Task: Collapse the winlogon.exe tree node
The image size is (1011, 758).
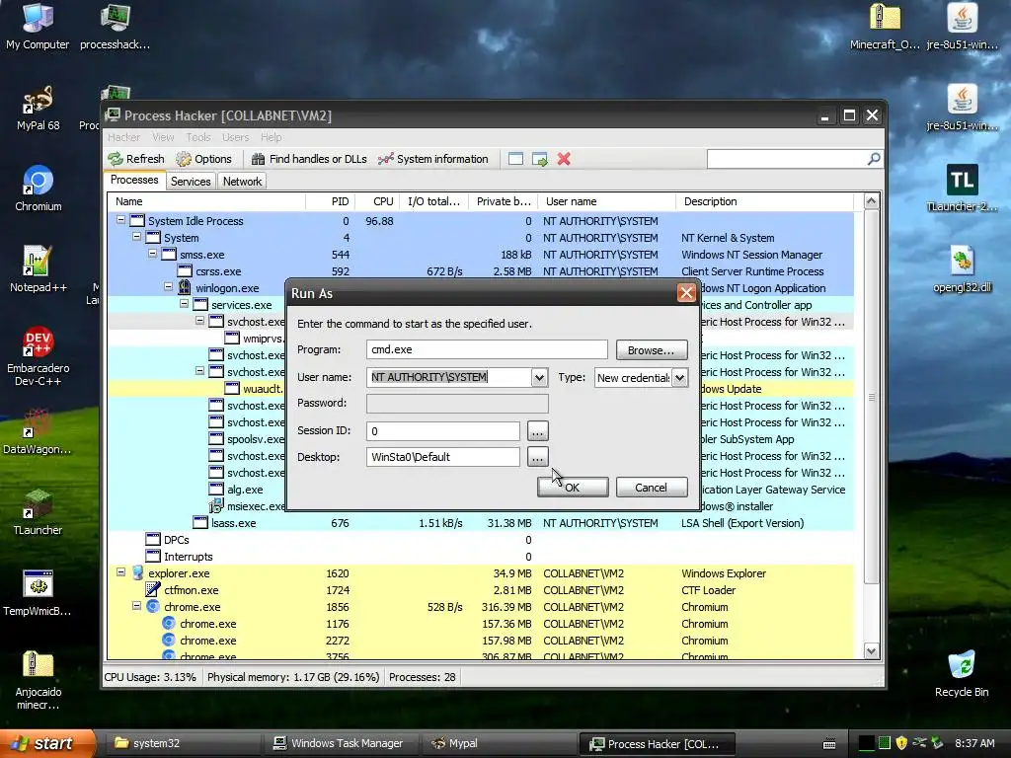Action: [168, 287]
